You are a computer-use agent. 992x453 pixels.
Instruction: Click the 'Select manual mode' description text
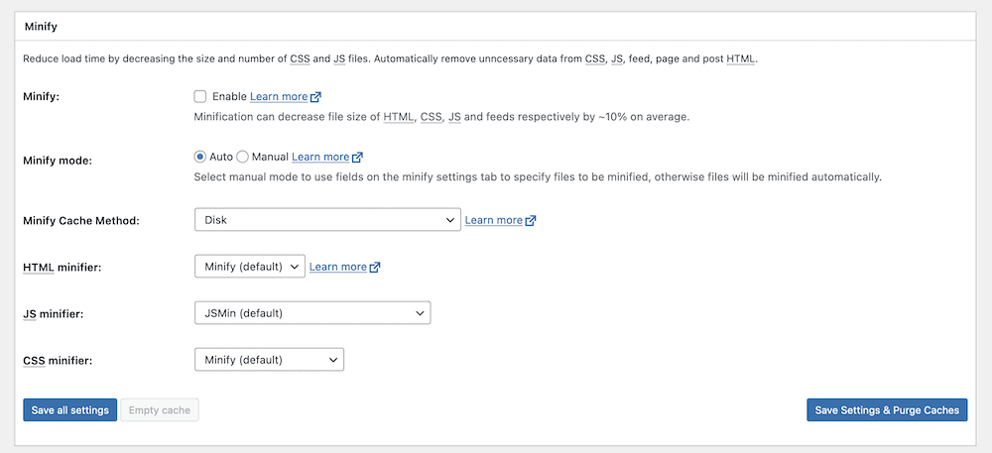click(538, 176)
